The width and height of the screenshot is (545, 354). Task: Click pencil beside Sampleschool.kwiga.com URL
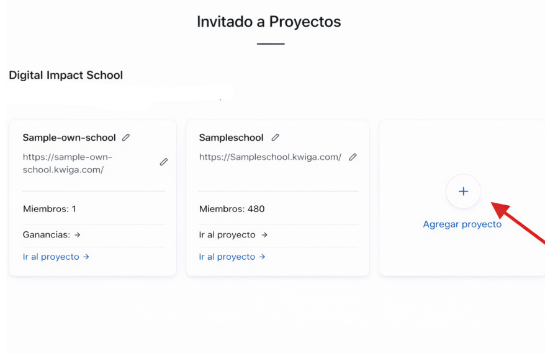[x=353, y=157]
